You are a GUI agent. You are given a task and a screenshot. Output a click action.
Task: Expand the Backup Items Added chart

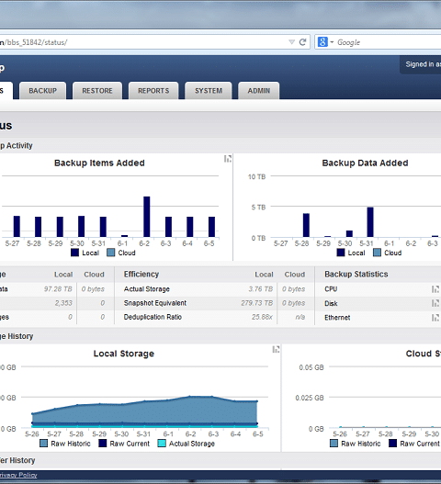pyautogui.click(x=228, y=159)
